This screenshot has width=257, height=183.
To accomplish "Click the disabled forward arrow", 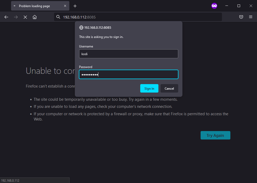I will point(16,17).
